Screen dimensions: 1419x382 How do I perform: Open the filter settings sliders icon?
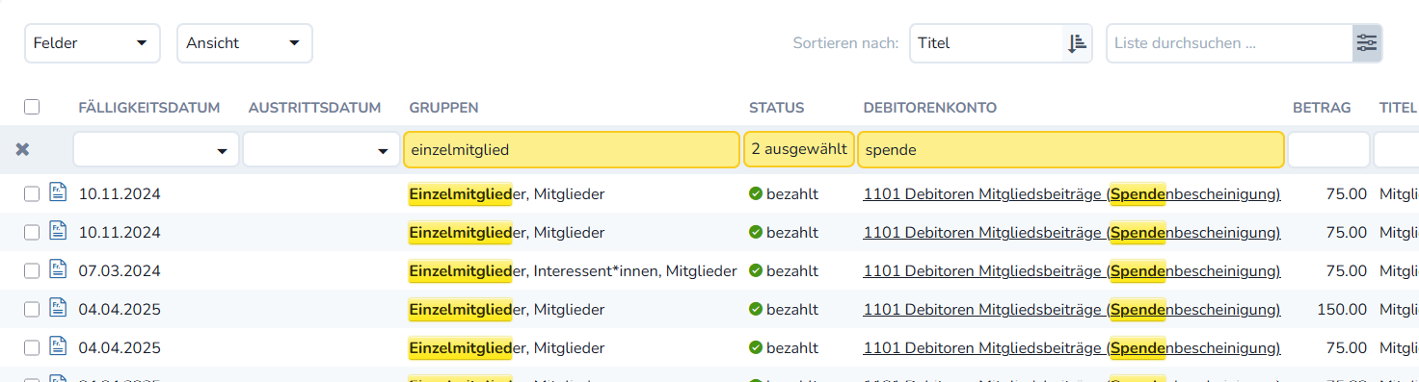(1367, 43)
